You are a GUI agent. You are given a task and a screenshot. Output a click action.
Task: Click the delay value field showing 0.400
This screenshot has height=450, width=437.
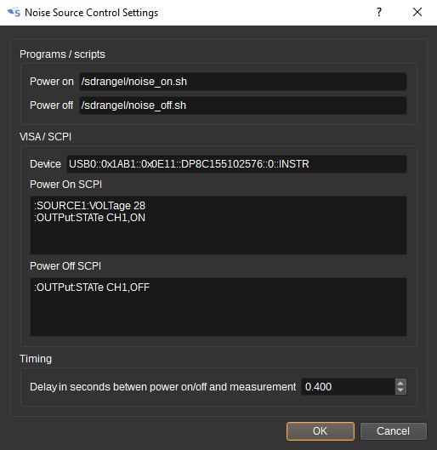point(348,387)
